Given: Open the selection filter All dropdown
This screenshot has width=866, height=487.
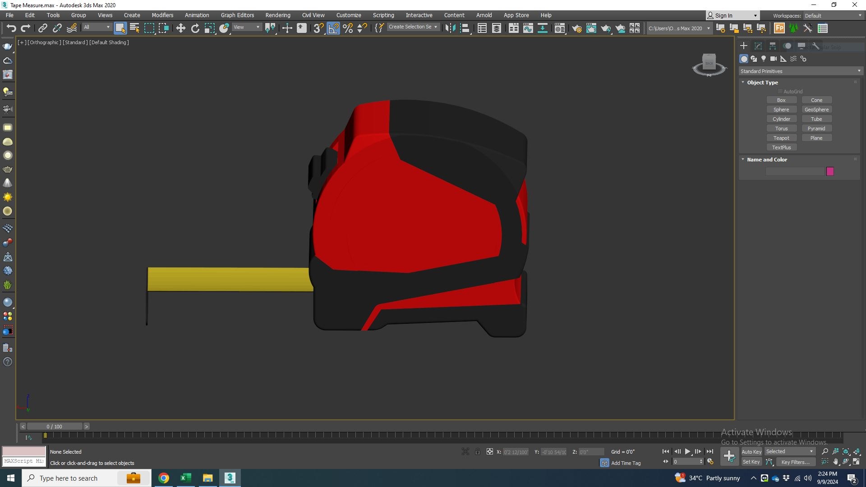Looking at the screenshot, I should [x=97, y=28].
